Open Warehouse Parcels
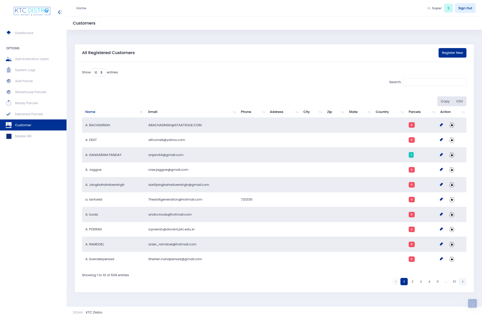This screenshot has height=318, width=482. [x=30, y=92]
